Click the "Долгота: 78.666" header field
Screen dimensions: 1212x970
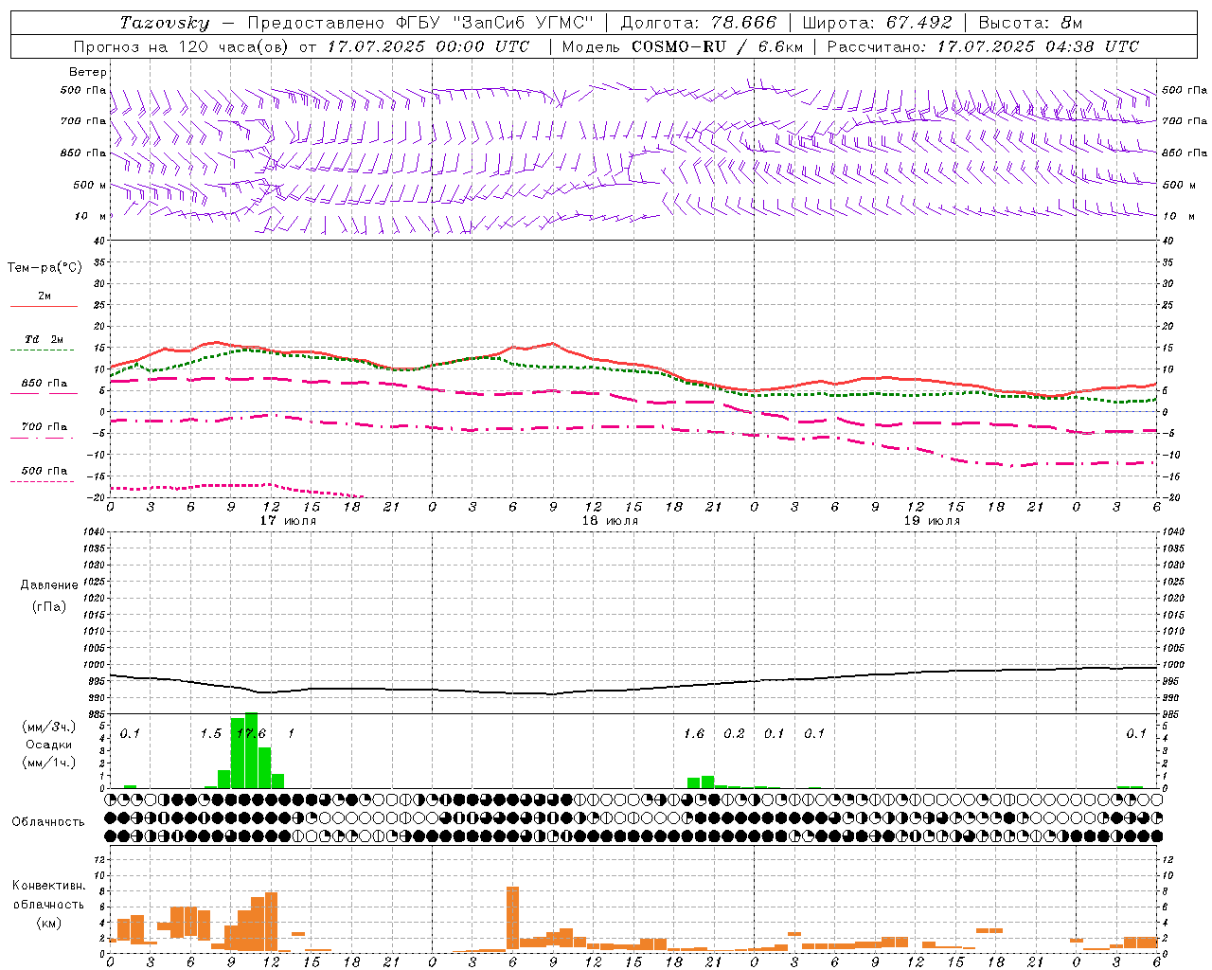pyautogui.click(x=698, y=23)
